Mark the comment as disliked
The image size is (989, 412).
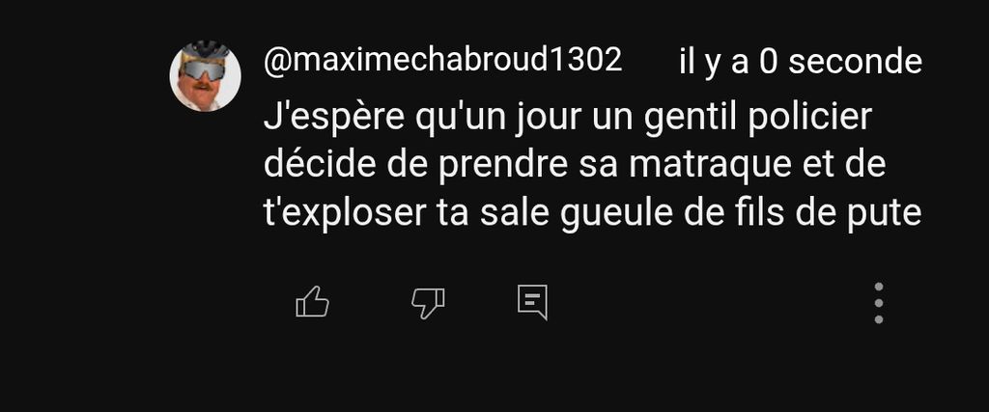point(428,302)
